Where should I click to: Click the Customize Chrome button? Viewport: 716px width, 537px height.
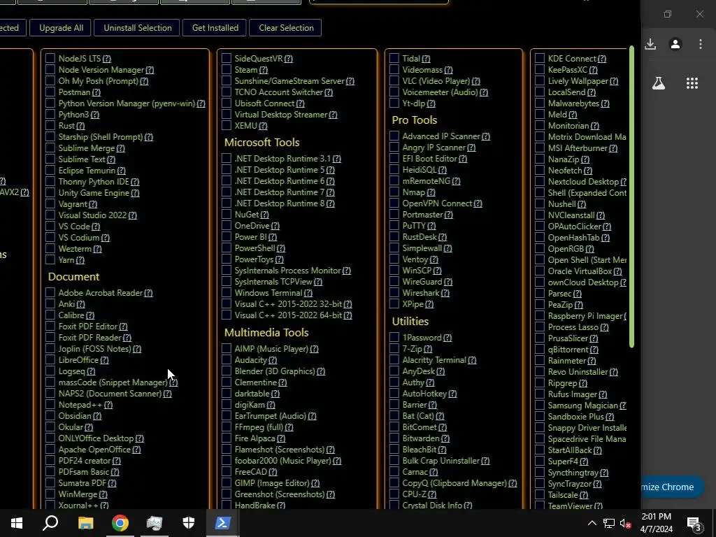672,487
